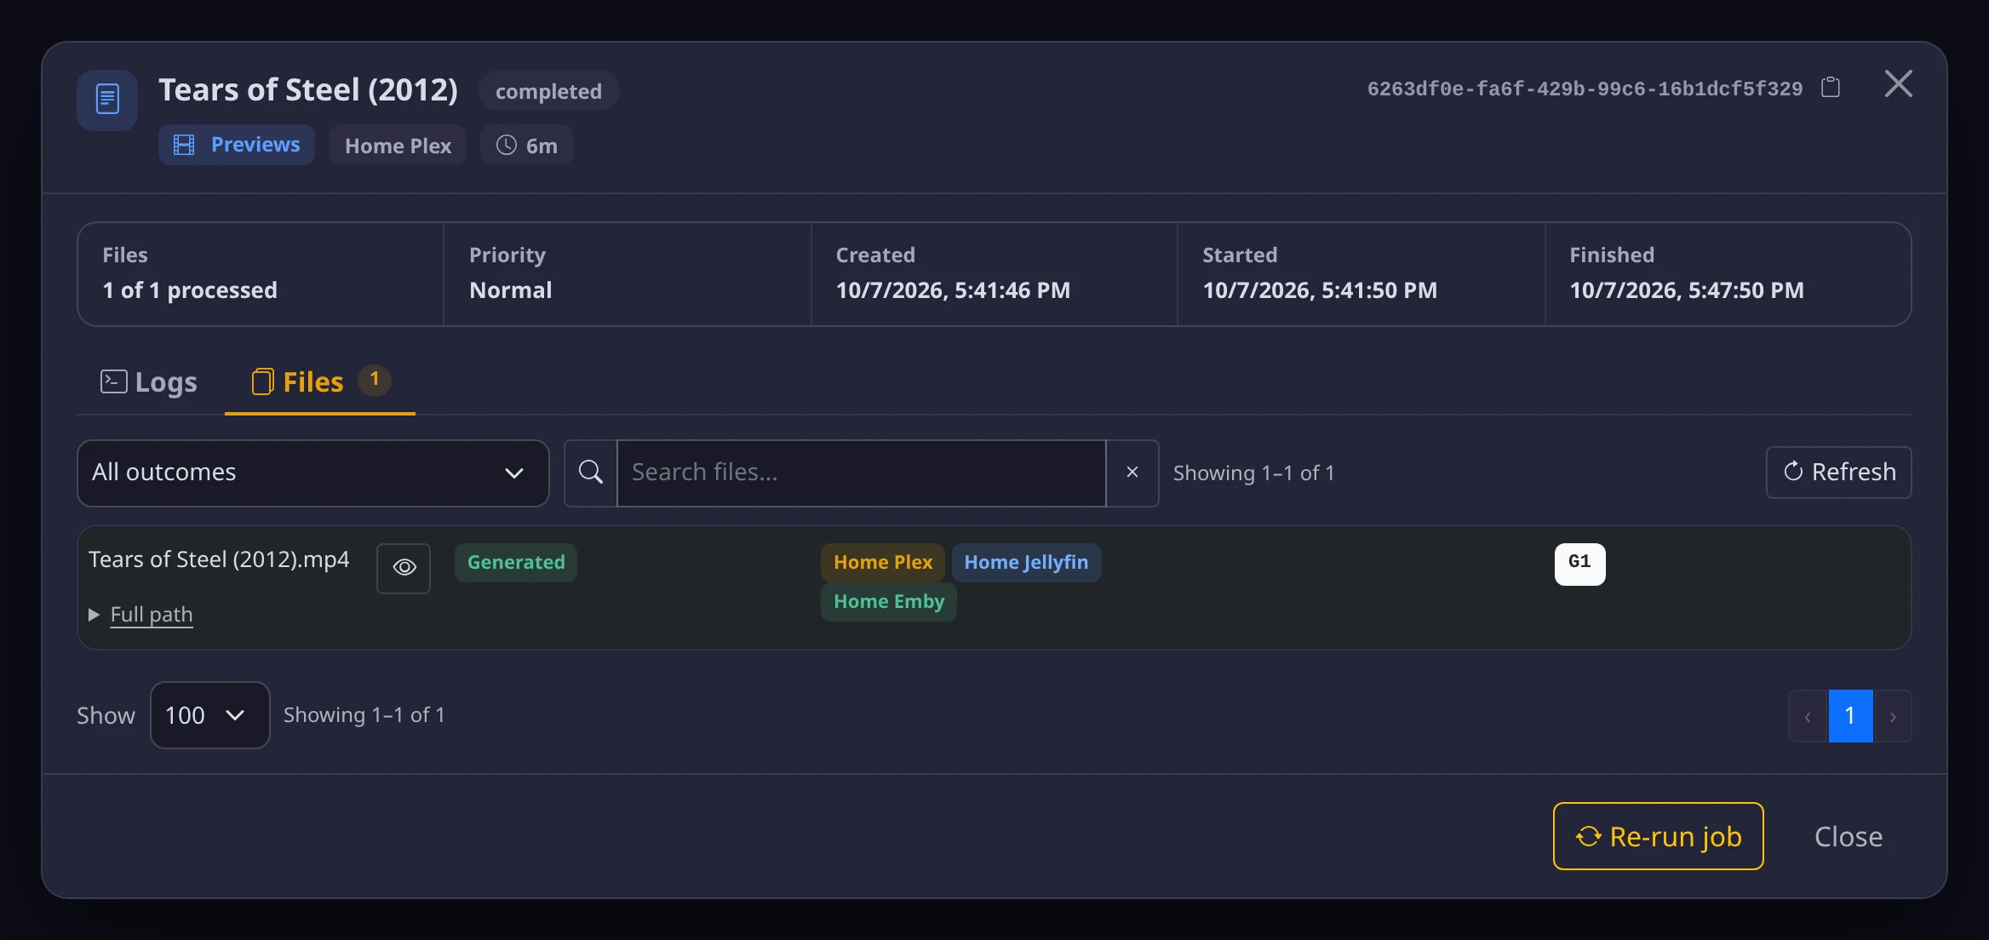Screen dimensions: 1989x940
Task: Close the dialog with the X icon
Action: pyautogui.click(x=1899, y=84)
